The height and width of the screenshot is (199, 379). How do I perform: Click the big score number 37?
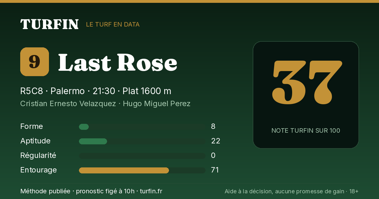tap(307, 82)
